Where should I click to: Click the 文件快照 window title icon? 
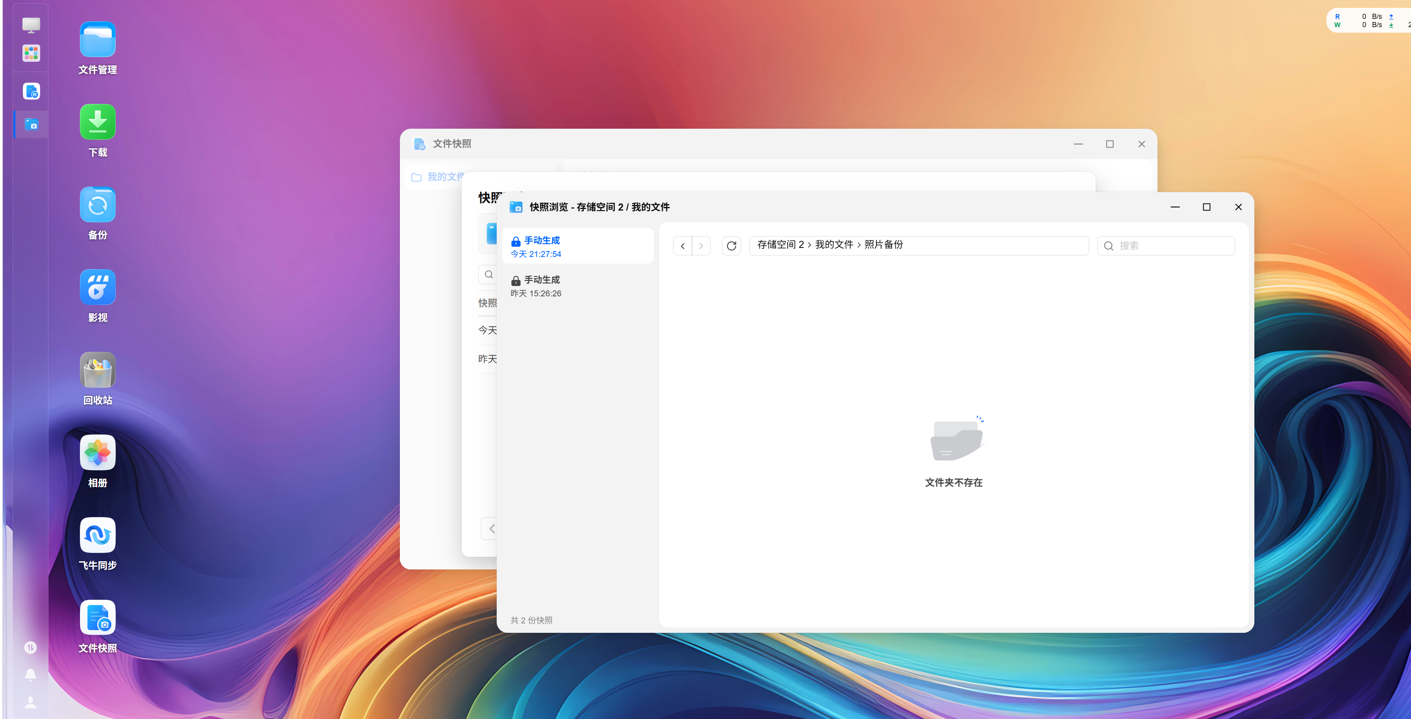coord(420,144)
